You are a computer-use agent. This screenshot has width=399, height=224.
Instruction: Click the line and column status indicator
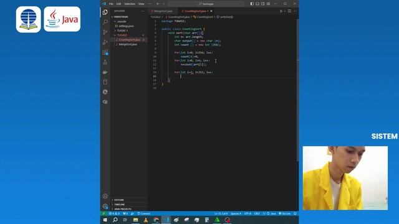[x=221, y=213]
